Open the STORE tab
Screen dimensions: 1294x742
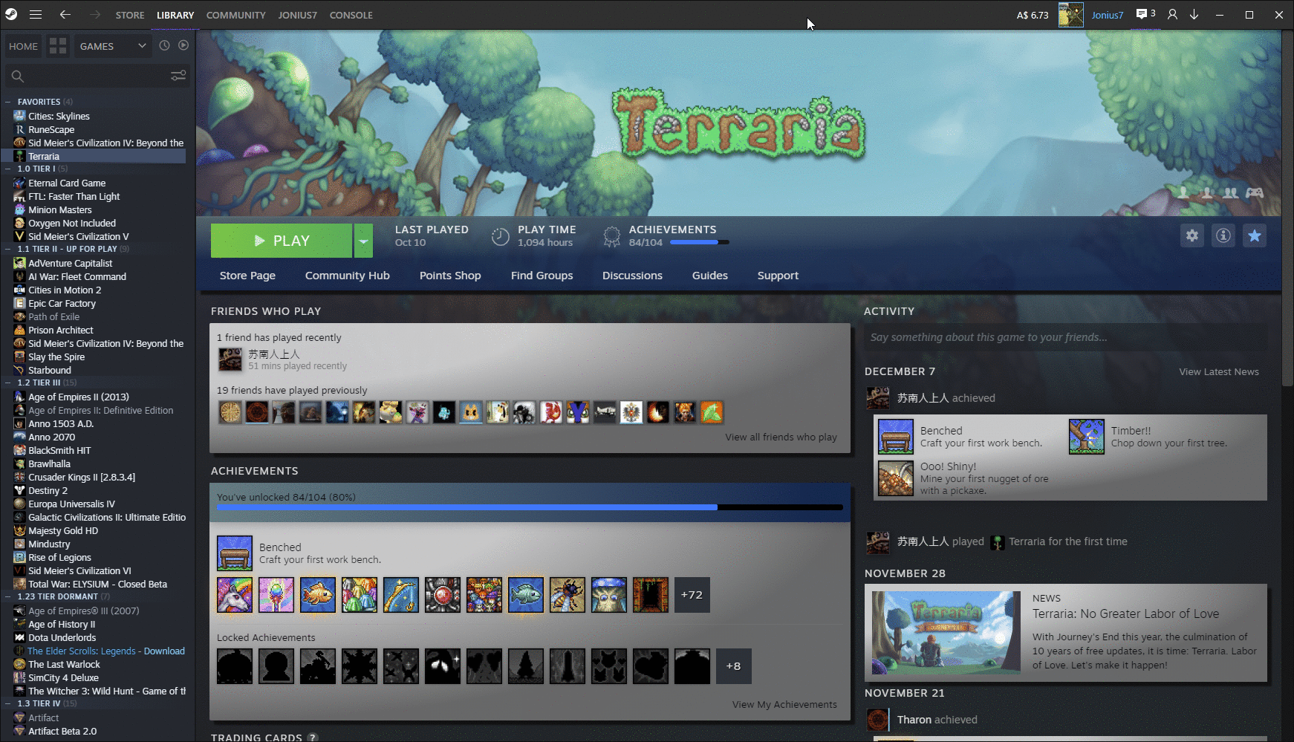click(130, 15)
